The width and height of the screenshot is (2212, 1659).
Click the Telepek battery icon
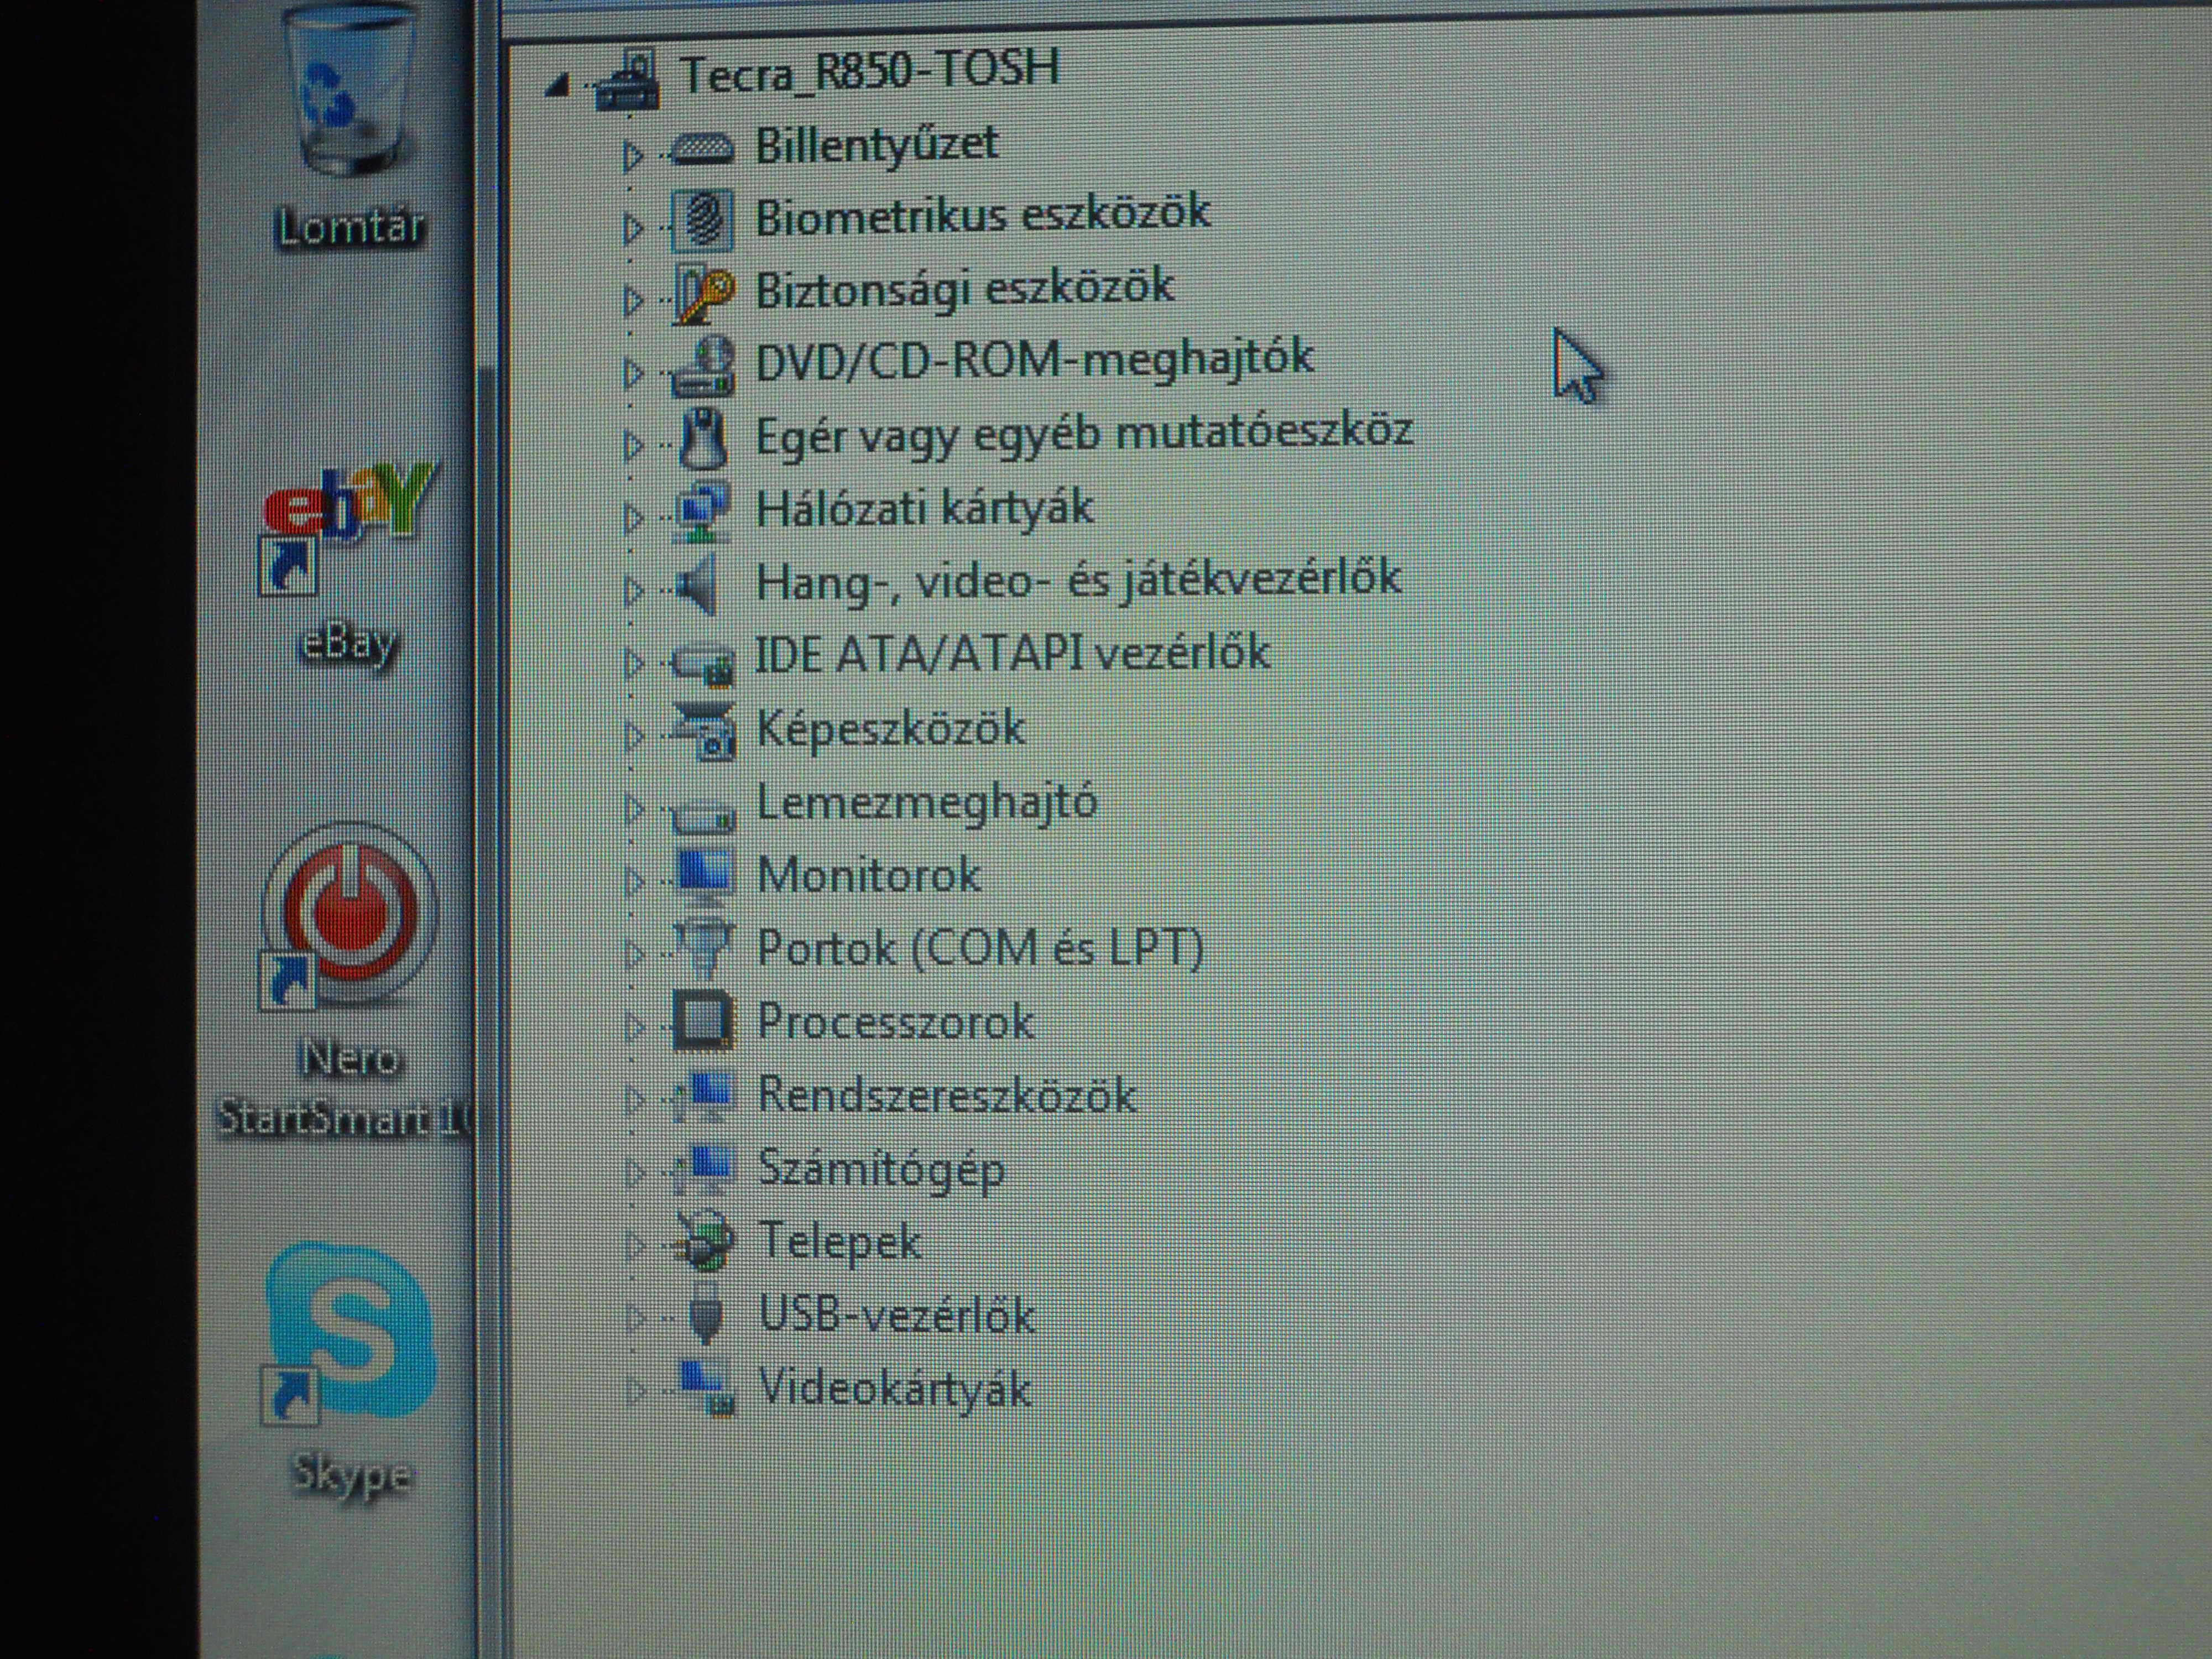coord(704,1243)
